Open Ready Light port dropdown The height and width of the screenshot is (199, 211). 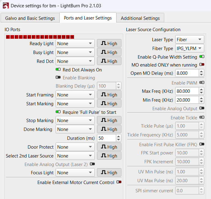point(75,43)
